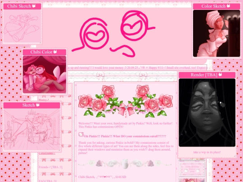The width and height of the screenshot is (243, 182).
Task: Click the 'Thank you for asking' paragraph
Action: point(126,148)
